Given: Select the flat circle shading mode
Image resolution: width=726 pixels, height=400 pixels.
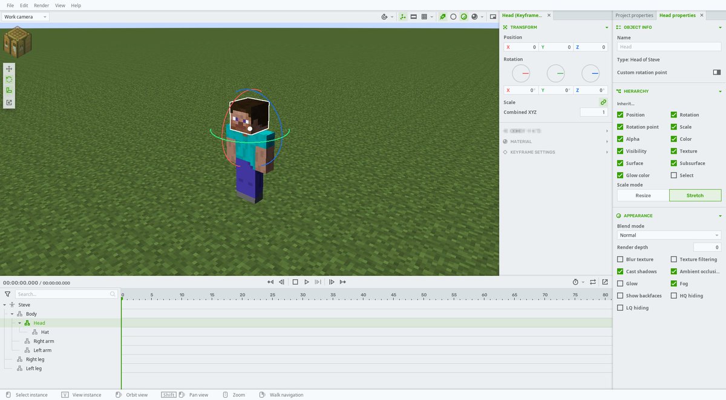Looking at the screenshot, I should coord(453,17).
